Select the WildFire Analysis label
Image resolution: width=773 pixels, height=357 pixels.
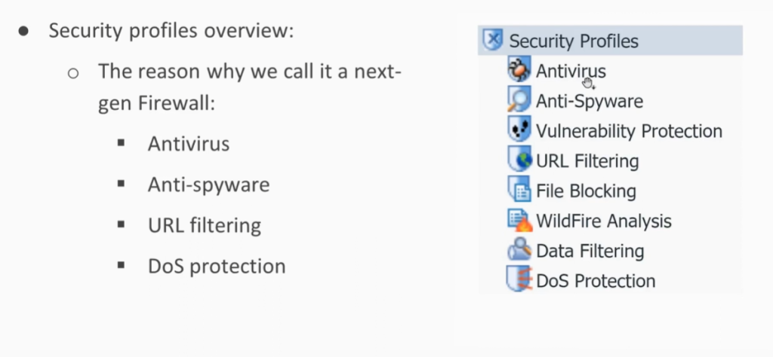(604, 221)
